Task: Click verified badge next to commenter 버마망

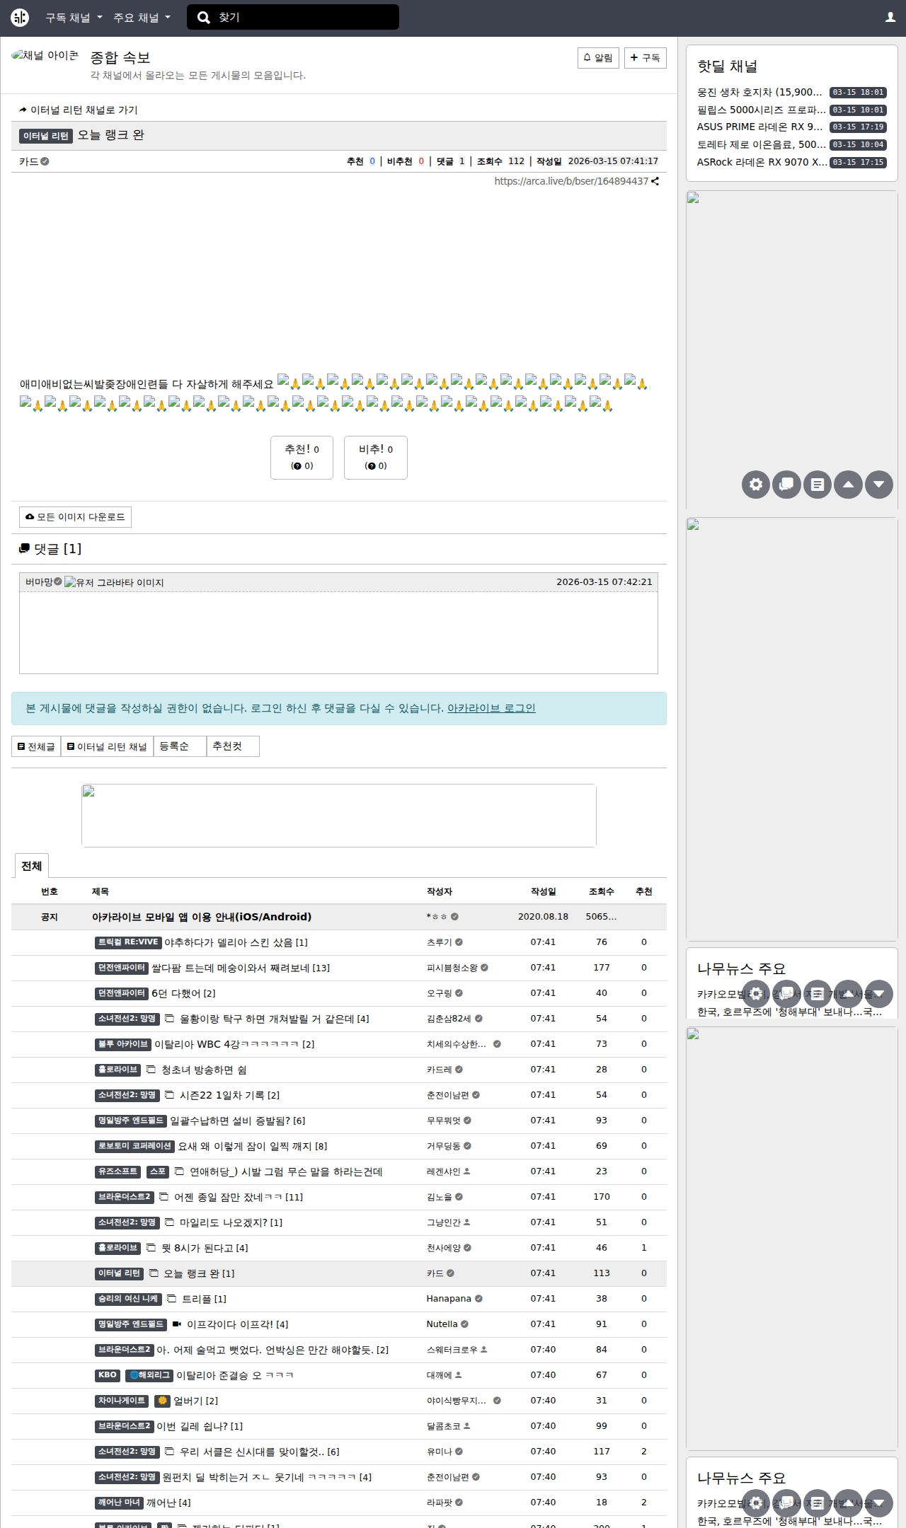Action: (58, 581)
